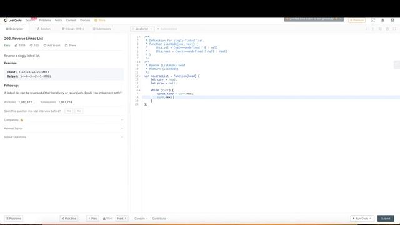400x225 pixels.
Task: Open the Run Code dropdown button
Action: pos(362,219)
